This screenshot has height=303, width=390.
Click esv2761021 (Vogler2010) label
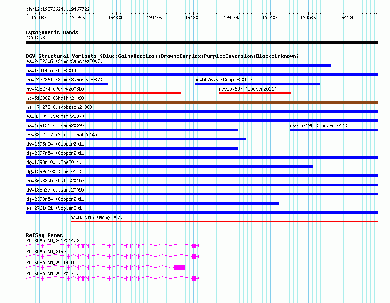[57, 208]
